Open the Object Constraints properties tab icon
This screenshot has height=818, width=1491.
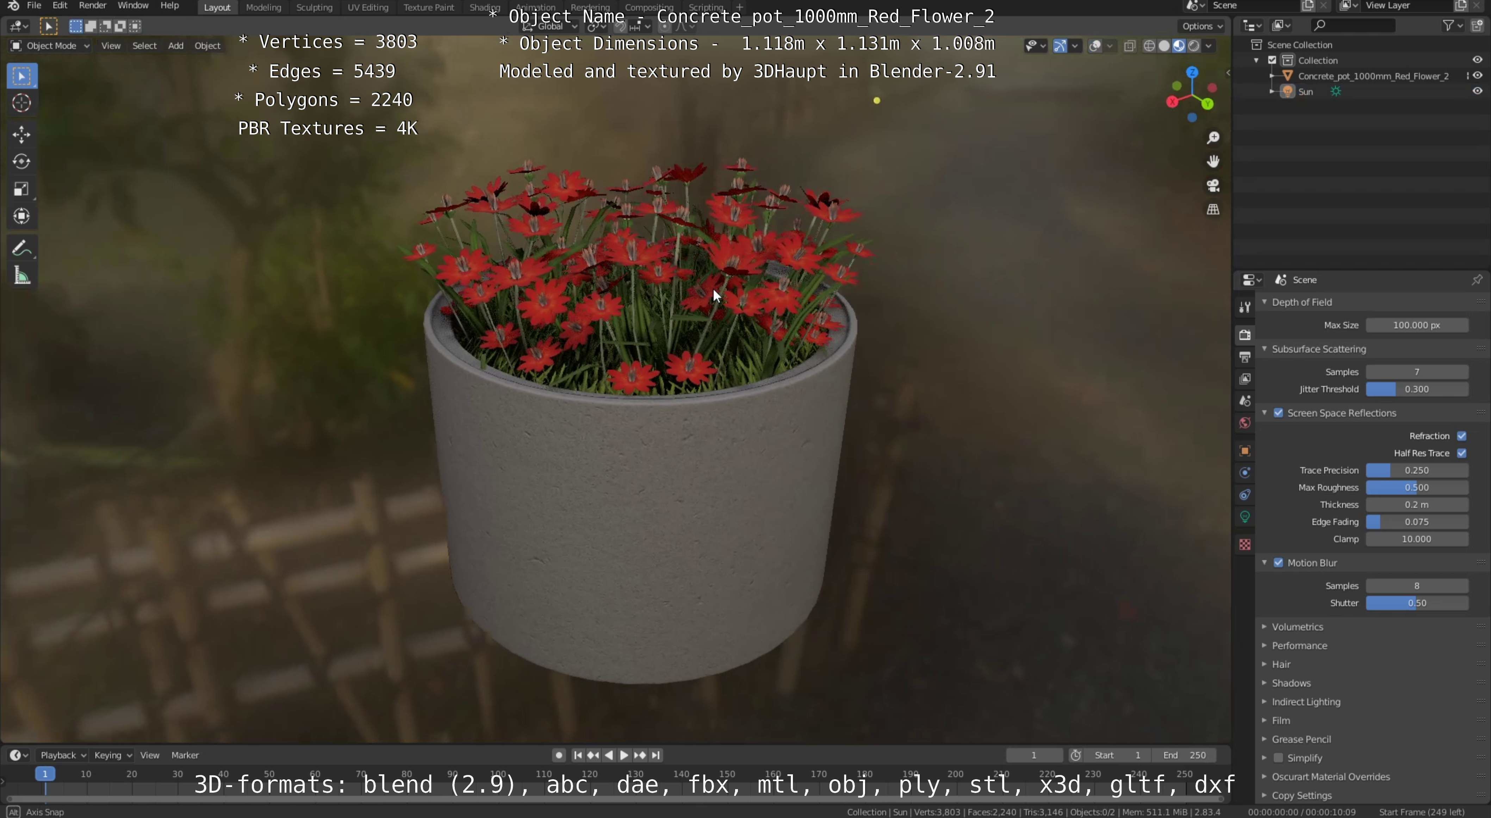click(x=1245, y=495)
